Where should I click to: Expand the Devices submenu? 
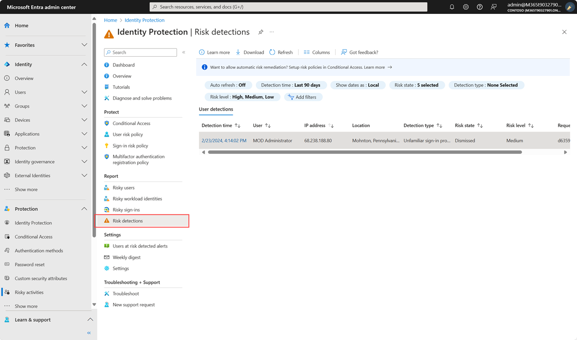pyautogui.click(x=84, y=120)
